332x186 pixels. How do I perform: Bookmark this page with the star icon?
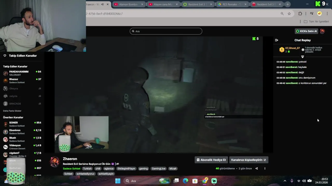(x=289, y=14)
